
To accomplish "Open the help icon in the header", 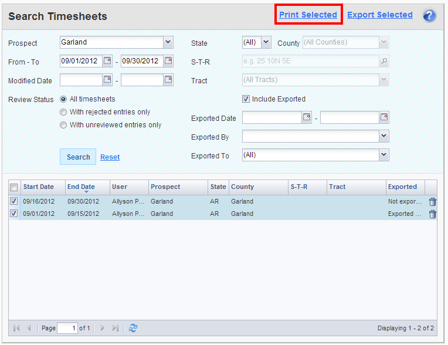I will coord(429,16).
